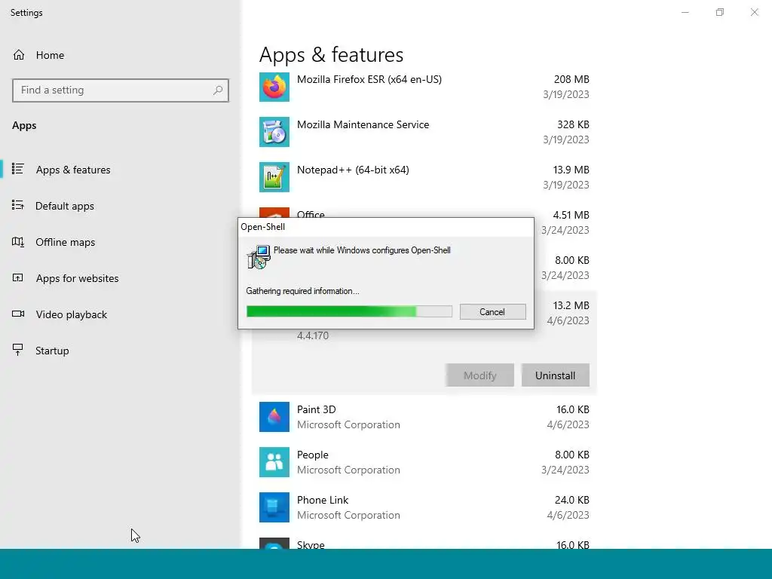This screenshot has height=579, width=772.
Task: Close the Settings window
Action: 754,12
